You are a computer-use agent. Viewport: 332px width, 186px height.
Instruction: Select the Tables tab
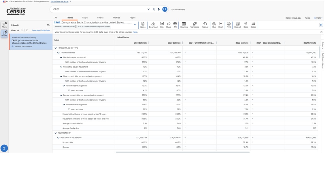[x=70, y=18]
